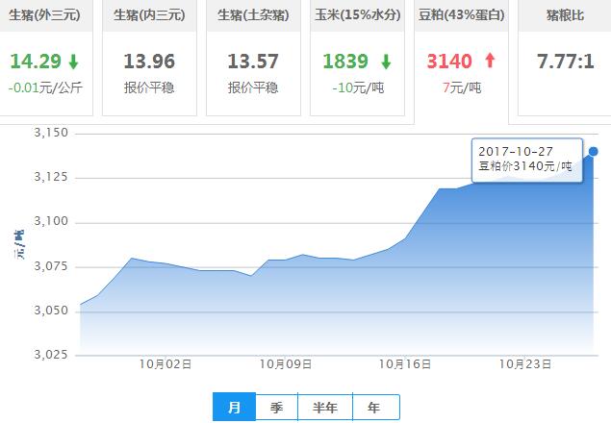Image resolution: width=611 pixels, height=423 pixels.
Task: Click 报价平稳 under 13.96
Action: click(149, 87)
